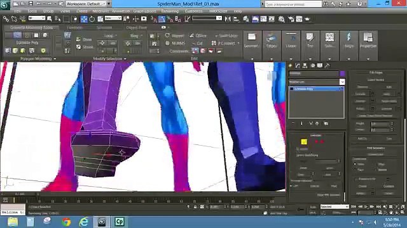Switch to the Display command panel tab

coord(320,66)
